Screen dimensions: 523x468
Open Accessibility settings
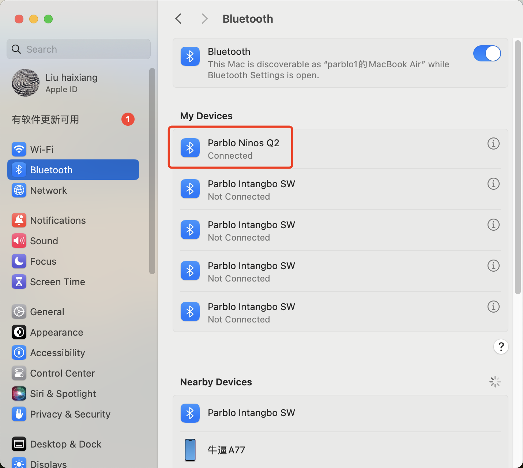[73, 352]
